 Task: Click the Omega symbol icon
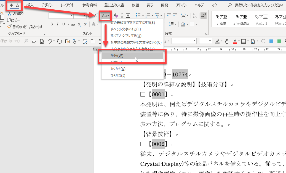tap(263, 41)
